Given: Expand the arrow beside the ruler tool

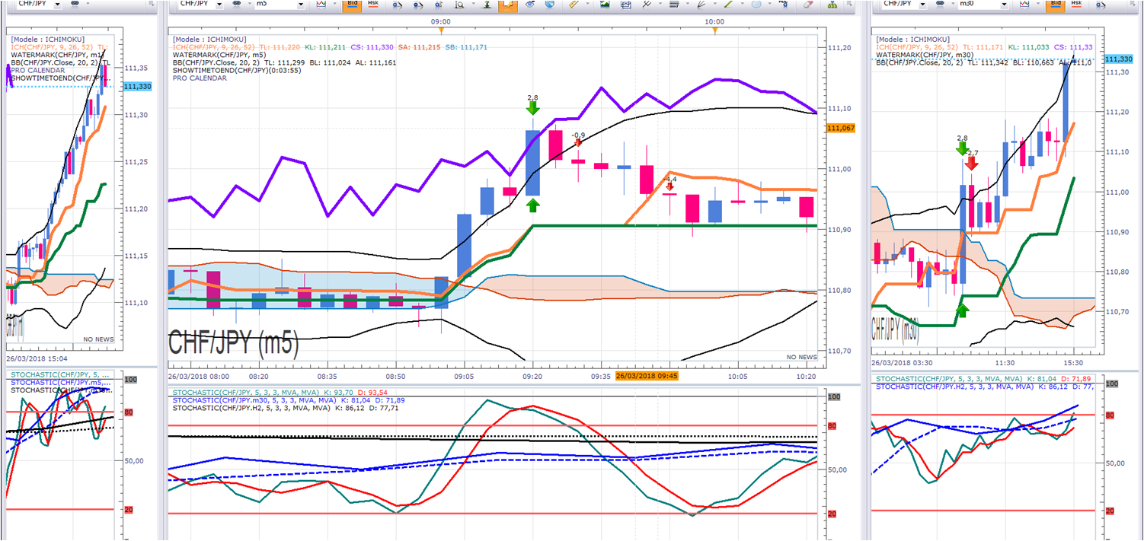Looking at the screenshot, I should click(587, 4).
